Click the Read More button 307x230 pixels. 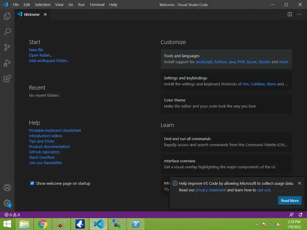[290, 200]
